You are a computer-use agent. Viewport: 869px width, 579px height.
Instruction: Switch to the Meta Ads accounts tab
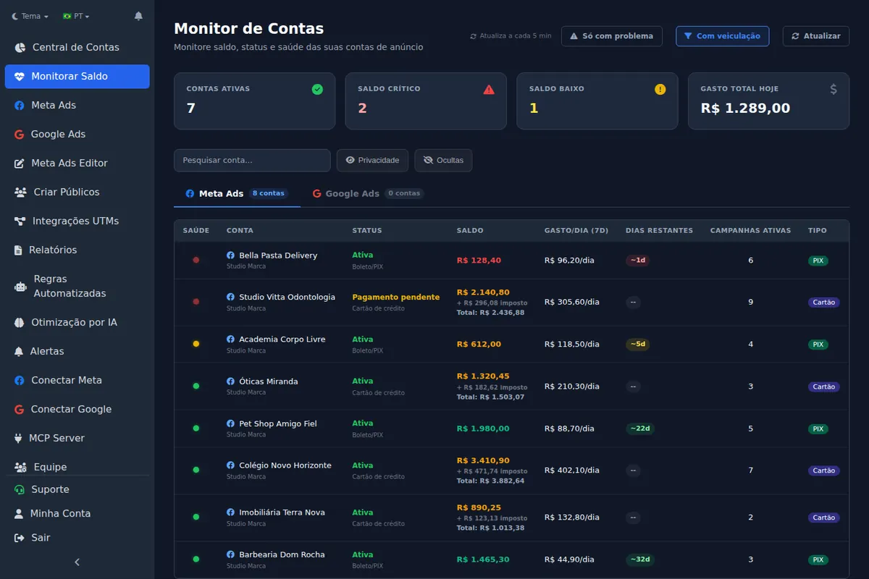[x=237, y=193]
